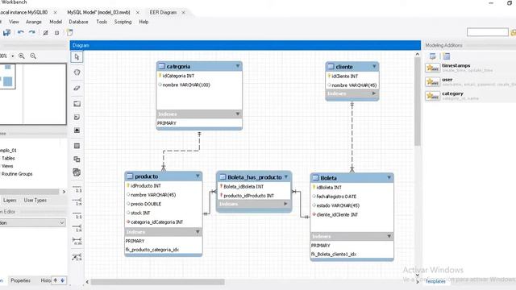Collapse the Boleta_has_producto table
This screenshot has width=516, height=290.
pos(286,177)
